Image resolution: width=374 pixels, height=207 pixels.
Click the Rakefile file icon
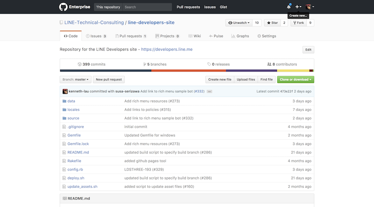[64, 161]
